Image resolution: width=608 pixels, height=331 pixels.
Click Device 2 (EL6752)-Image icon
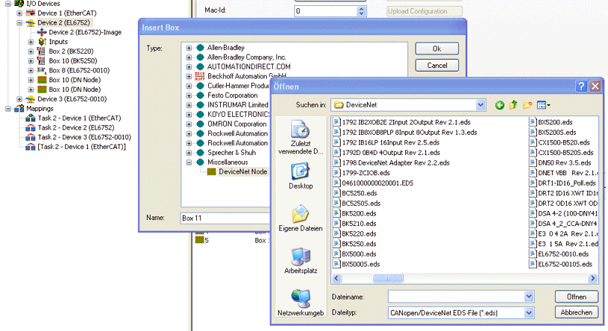pos(42,32)
